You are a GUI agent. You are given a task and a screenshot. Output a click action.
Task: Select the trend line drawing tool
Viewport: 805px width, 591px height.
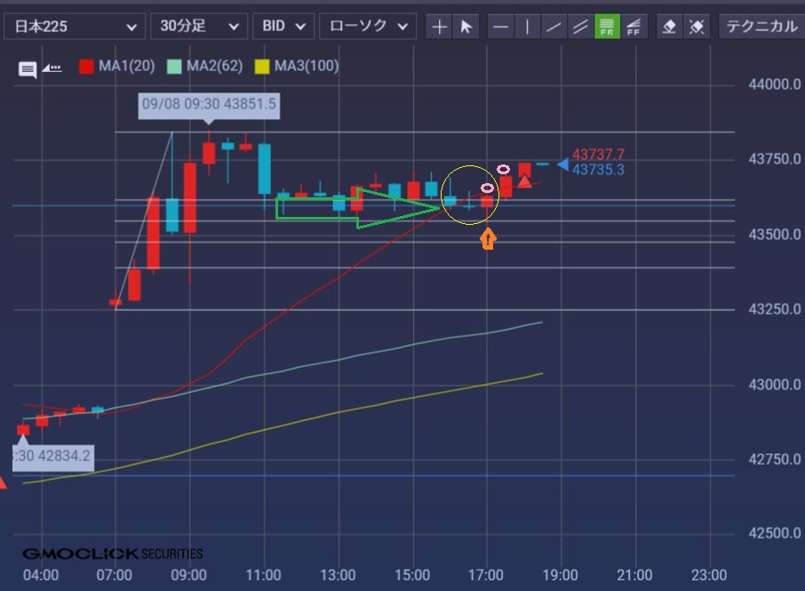click(x=554, y=27)
